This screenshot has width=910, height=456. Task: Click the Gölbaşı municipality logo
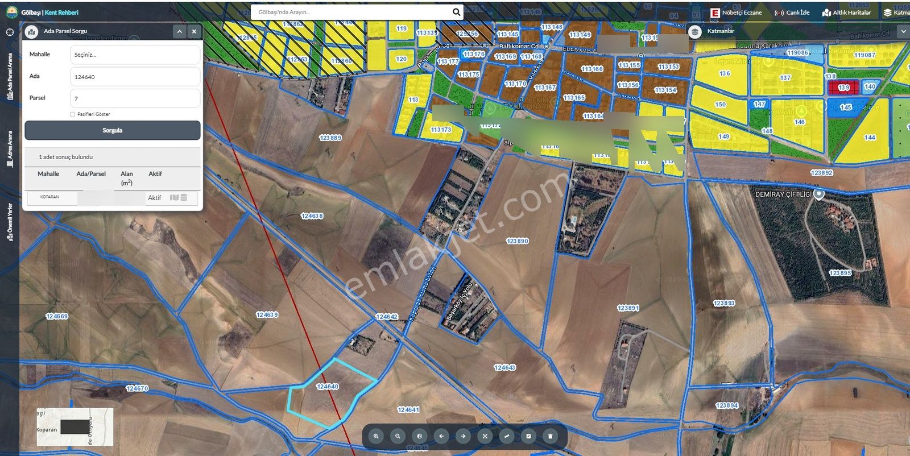[x=11, y=12]
